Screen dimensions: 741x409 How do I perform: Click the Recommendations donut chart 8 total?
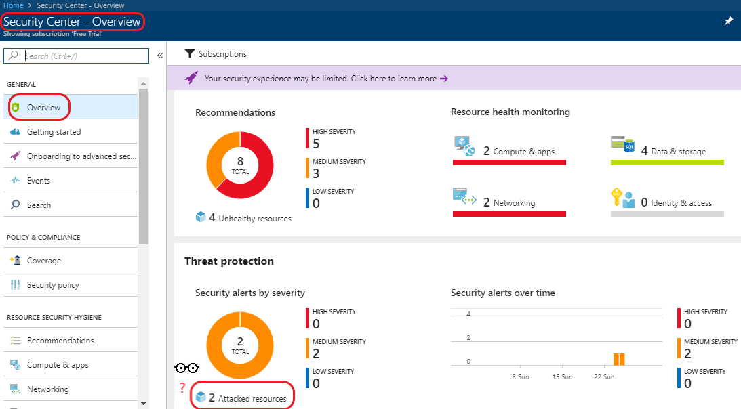pyautogui.click(x=240, y=165)
